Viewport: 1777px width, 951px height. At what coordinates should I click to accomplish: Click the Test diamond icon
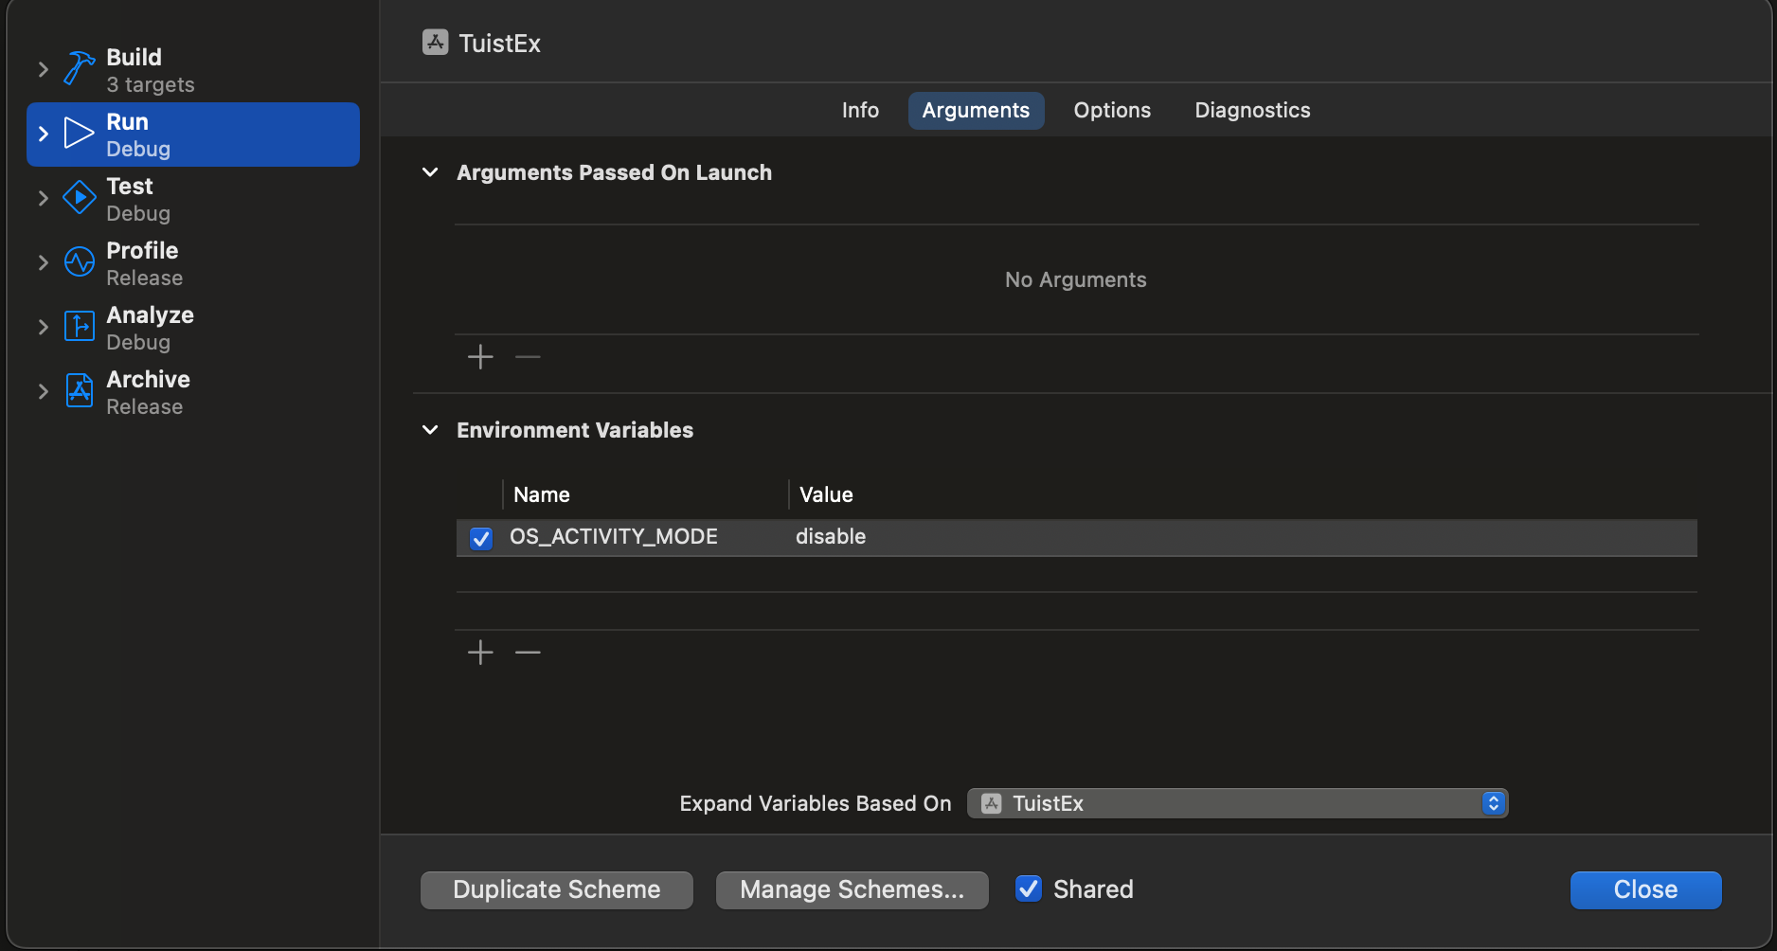click(80, 198)
